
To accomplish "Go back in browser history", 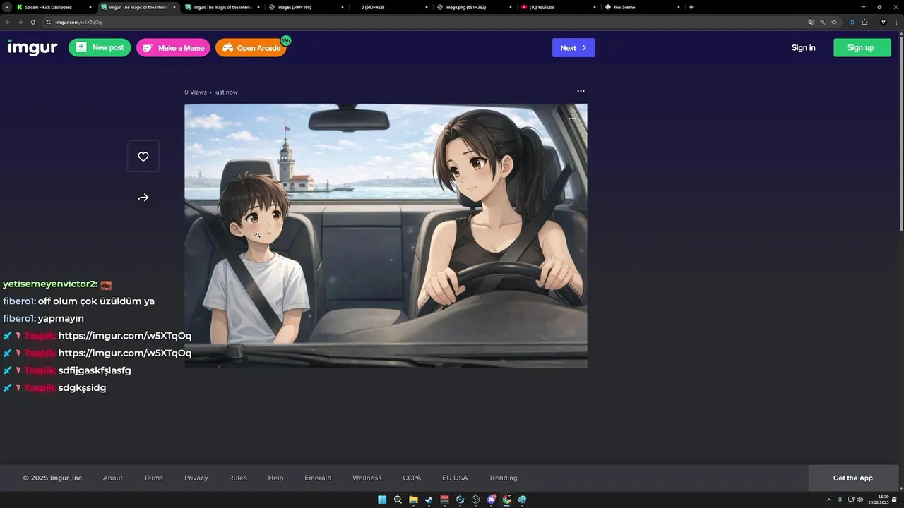I will pyautogui.click(x=8, y=22).
